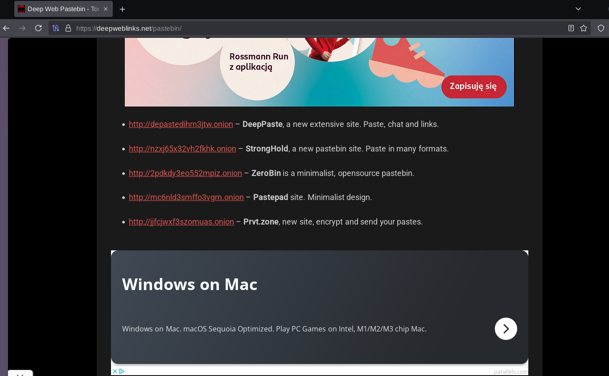Toggle reader view icon in address bar
Image resolution: width=609 pixels, height=376 pixels.
tap(571, 28)
